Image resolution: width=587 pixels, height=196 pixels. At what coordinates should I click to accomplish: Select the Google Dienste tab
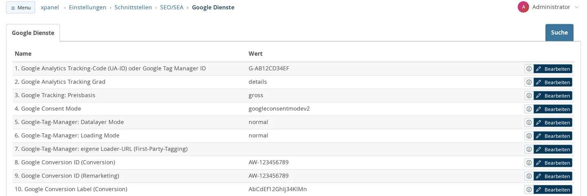coord(33,33)
